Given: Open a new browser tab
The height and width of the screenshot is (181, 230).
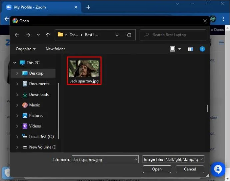Looking at the screenshot, I should (x=88, y=7).
